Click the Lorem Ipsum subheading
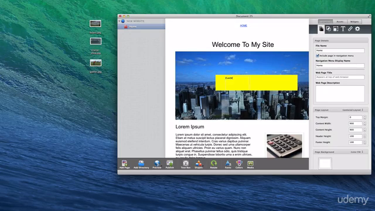Image resolution: width=375 pixels, height=211 pixels. [x=190, y=127]
